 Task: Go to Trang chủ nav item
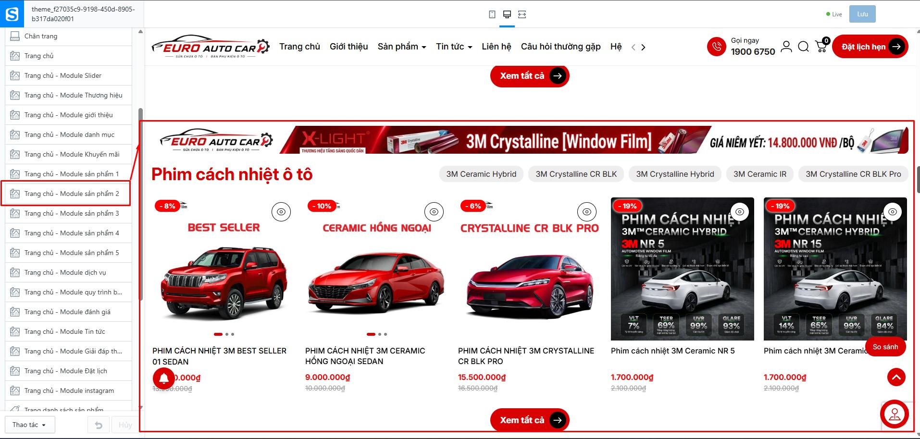[300, 47]
